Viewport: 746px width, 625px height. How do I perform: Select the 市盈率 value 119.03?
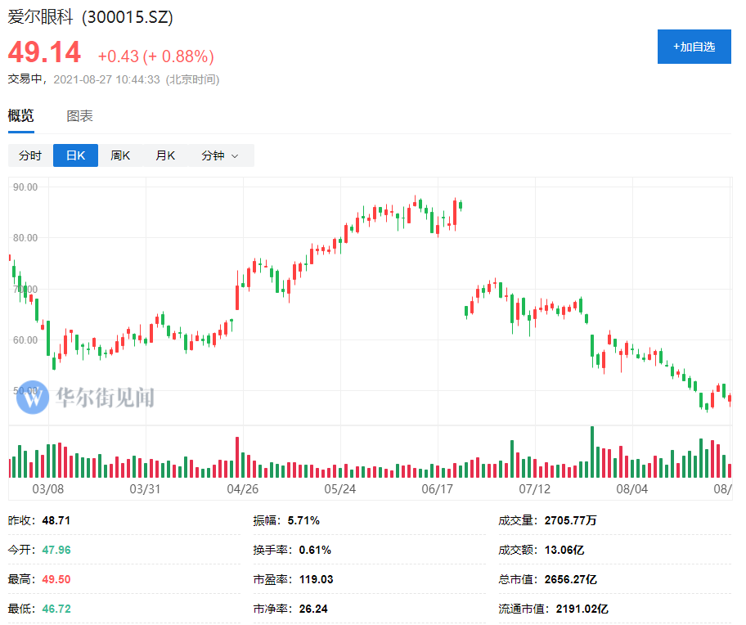tap(316, 579)
